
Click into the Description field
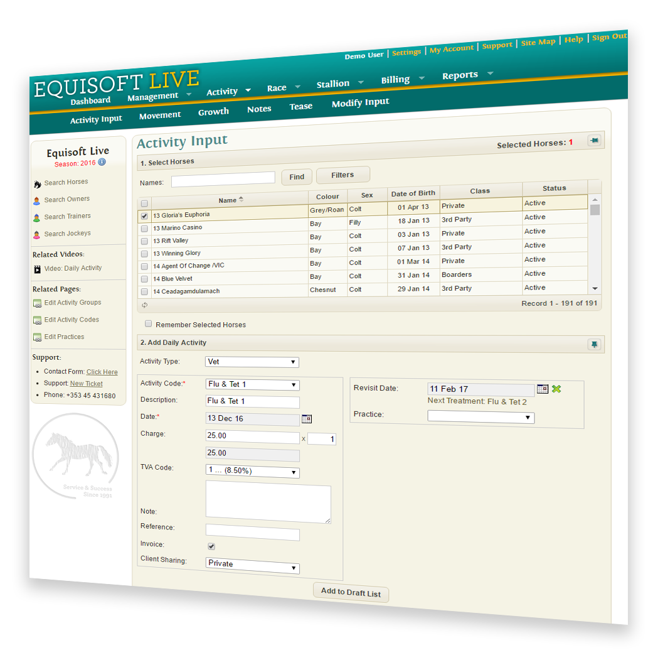[253, 402]
